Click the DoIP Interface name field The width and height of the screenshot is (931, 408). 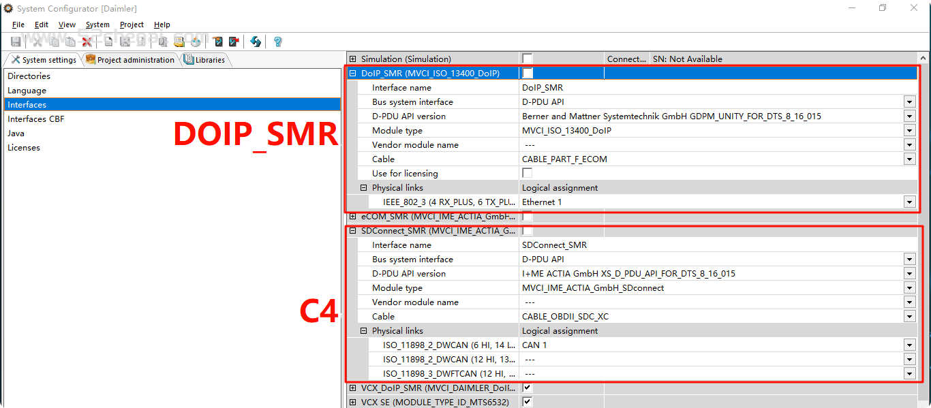coord(716,87)
